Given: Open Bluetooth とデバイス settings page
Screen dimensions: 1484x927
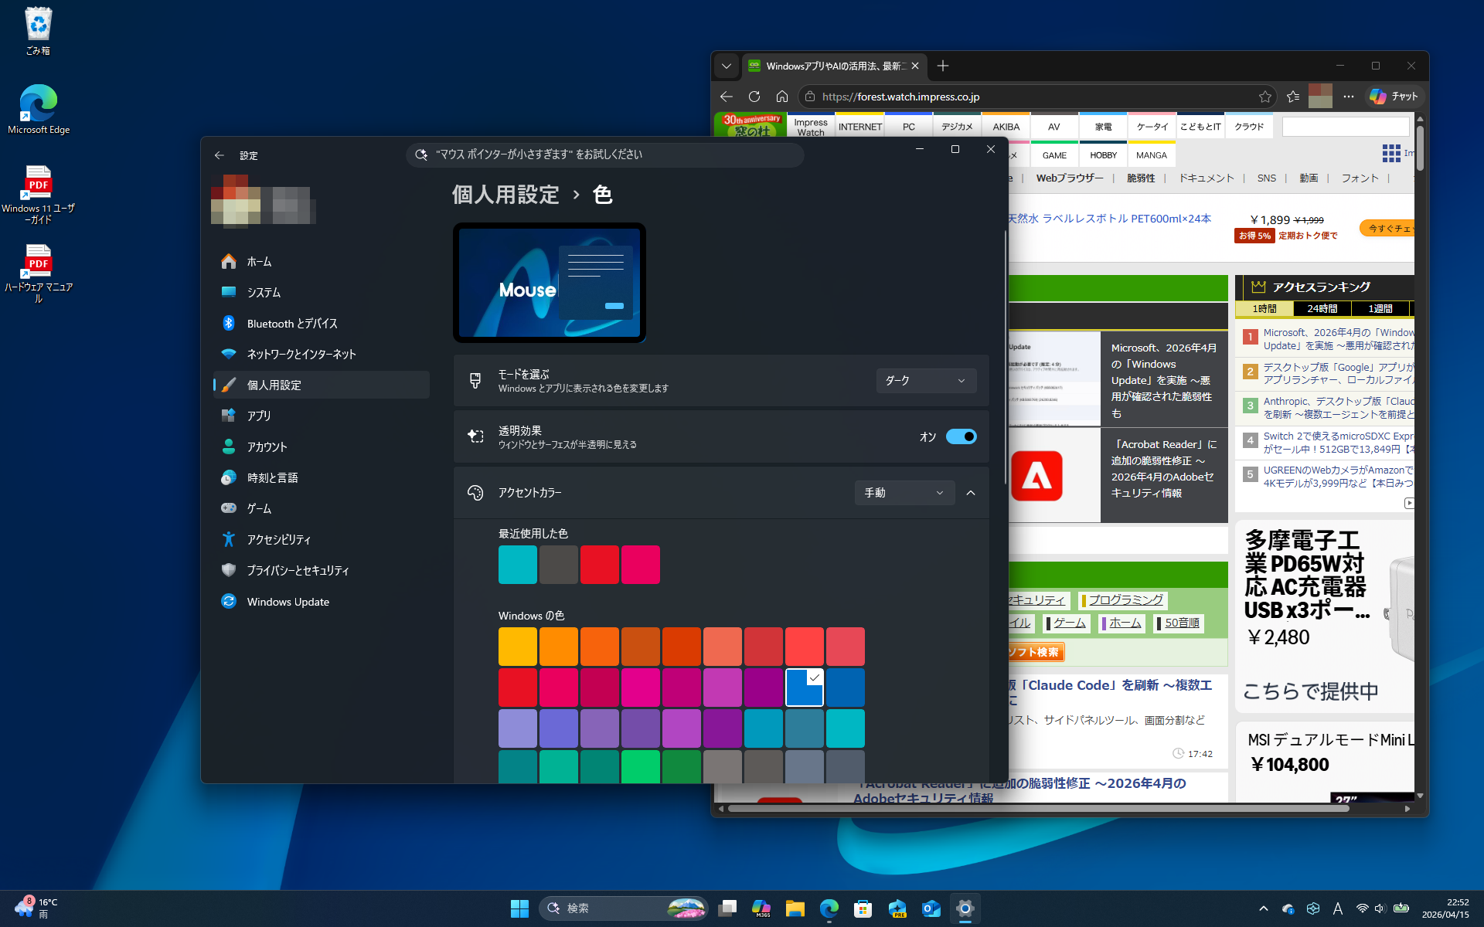Looking at the screenshot, I should pos(291,324).
